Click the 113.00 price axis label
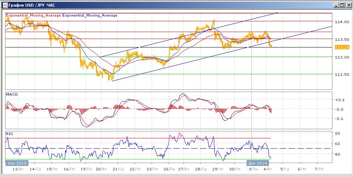 342,57
